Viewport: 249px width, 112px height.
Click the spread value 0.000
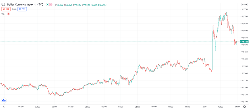coord(14,9)
